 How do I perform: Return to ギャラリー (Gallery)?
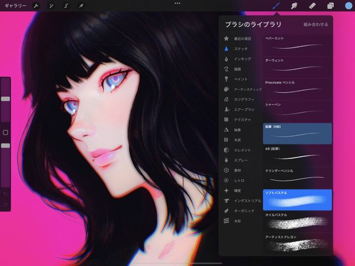(15, 6)
